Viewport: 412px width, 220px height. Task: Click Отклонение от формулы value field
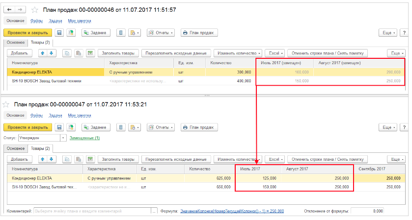[367, 211]
